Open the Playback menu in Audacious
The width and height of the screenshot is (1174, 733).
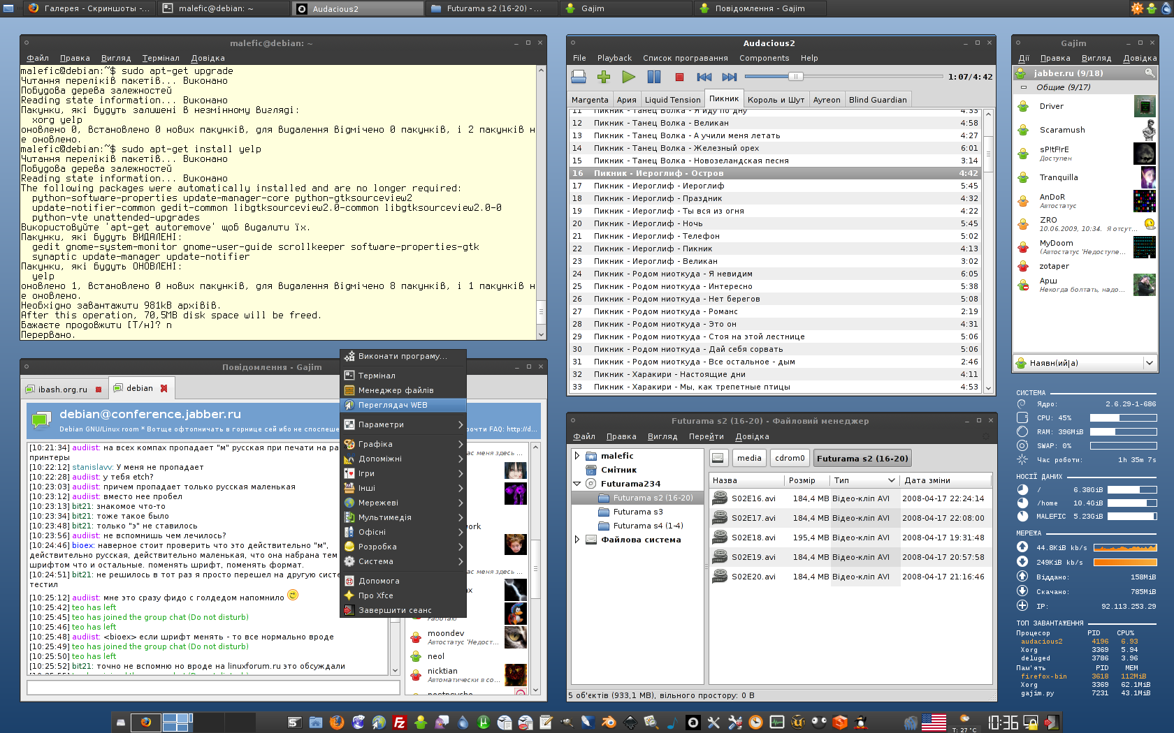click(614, 58)
